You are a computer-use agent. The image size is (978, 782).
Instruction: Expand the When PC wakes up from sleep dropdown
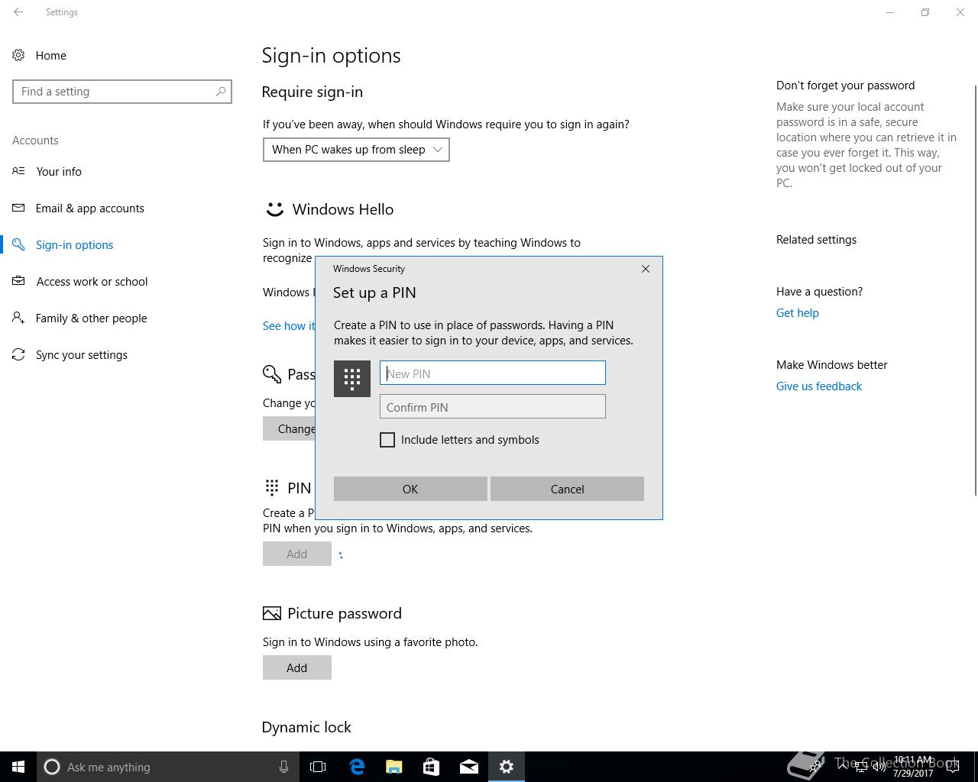[x=356, y=150]
